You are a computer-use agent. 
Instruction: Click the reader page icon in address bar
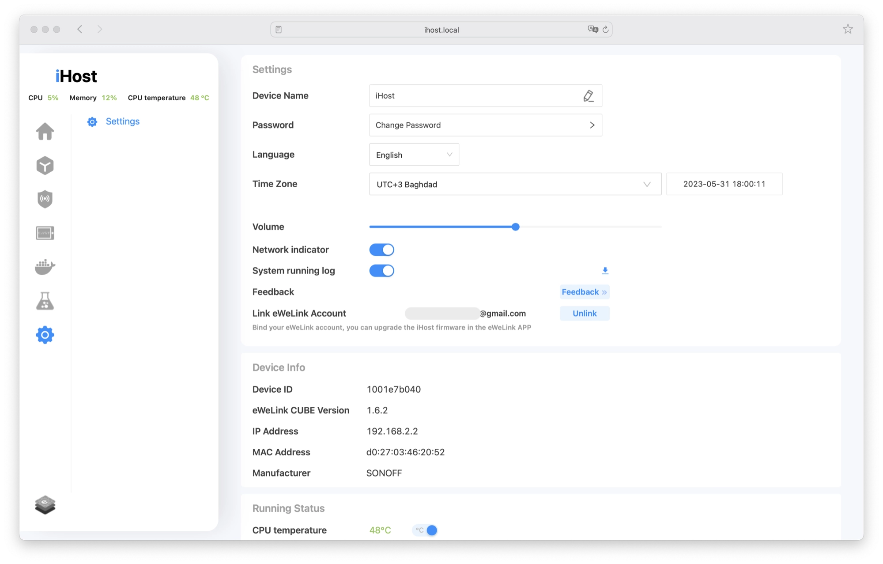coord(279,30)
